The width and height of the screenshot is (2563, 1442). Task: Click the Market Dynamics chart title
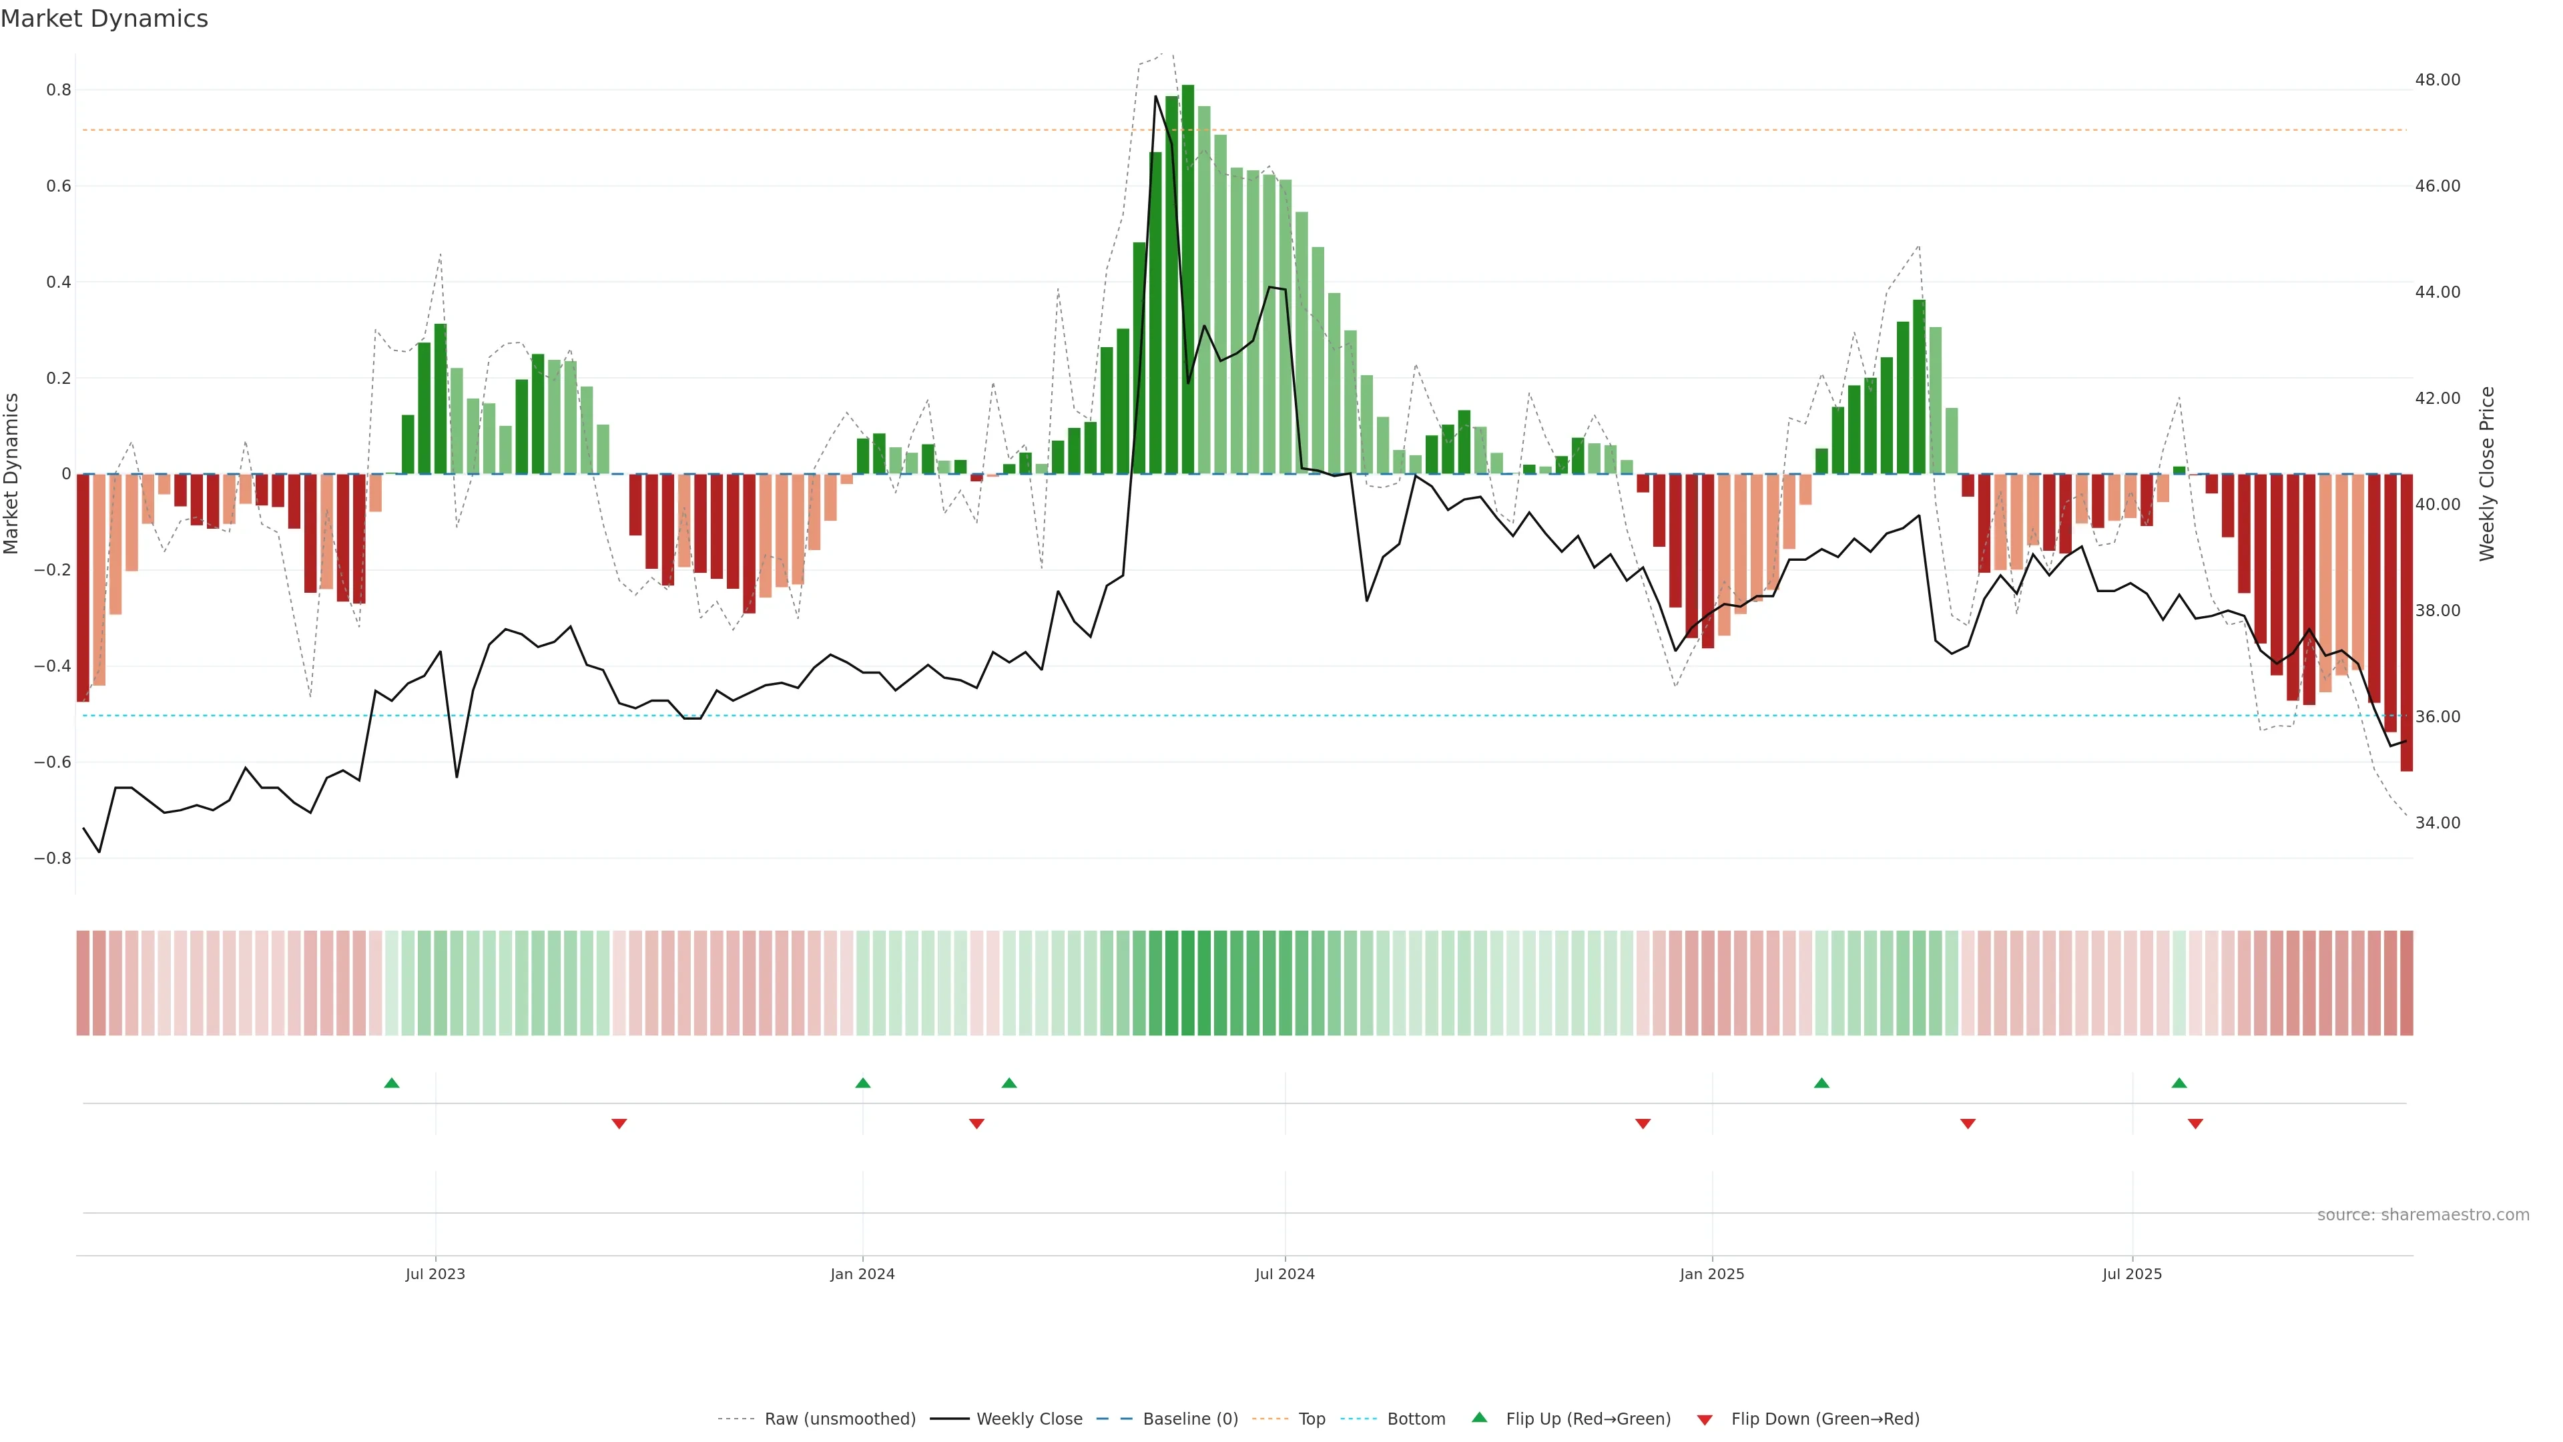(105, 19)
